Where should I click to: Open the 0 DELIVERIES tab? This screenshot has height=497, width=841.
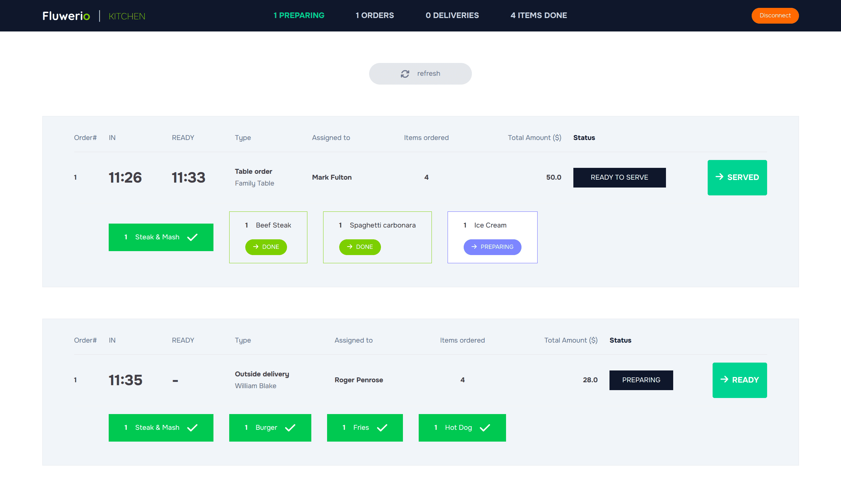pyautogui.click(x=452, y=15)
